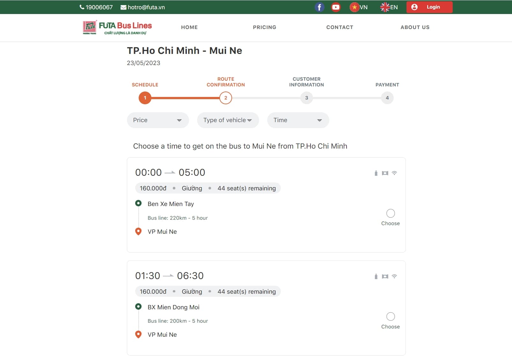Go to the Pricing menu

point(264,27)
